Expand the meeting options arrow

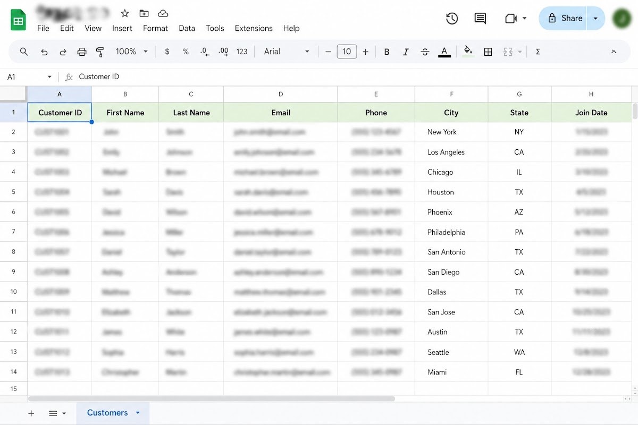click(x=525, y=19)
